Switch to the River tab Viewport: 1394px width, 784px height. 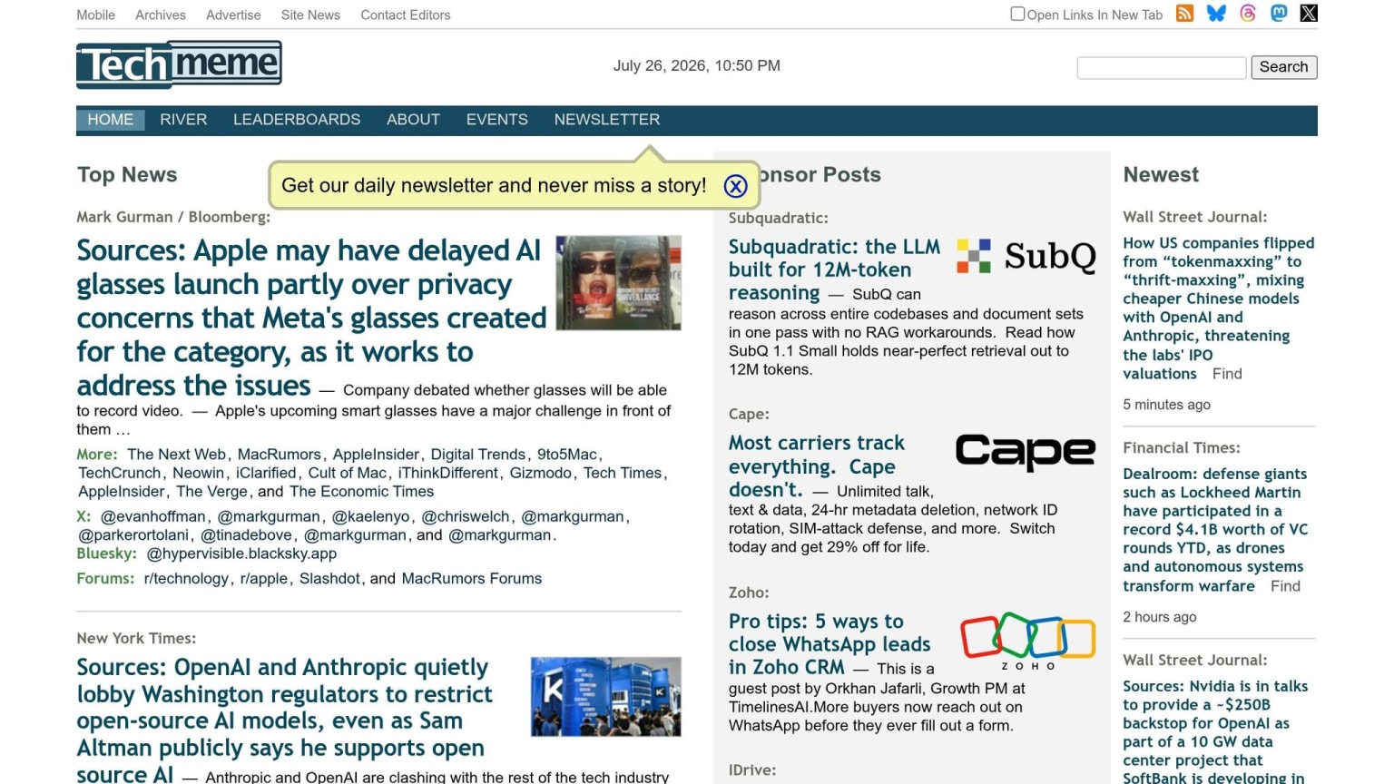(x=183, y=120)
